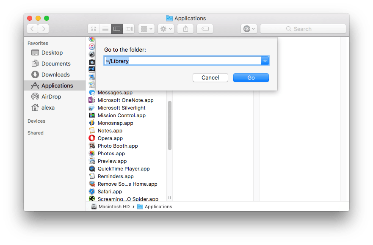Click the alexa house icon
This screenshot has height=245, width=373.
(35, 107)
